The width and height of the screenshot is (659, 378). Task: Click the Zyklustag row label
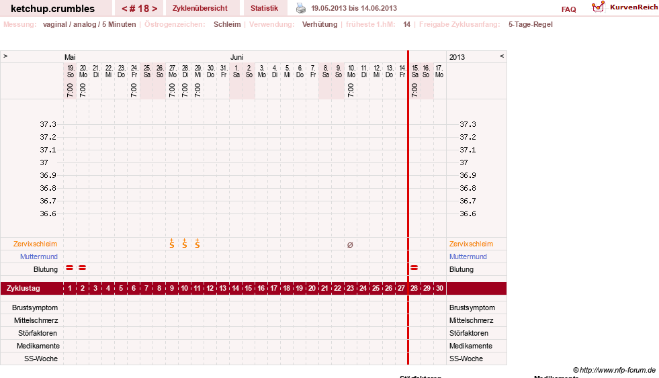pos(23,288)
